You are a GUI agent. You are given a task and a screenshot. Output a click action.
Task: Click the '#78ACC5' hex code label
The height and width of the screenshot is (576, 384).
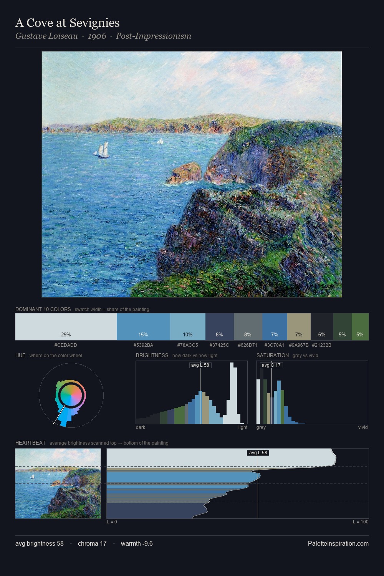(188, 345)
